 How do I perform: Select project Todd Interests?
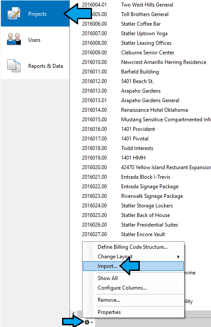coord(137,148)
